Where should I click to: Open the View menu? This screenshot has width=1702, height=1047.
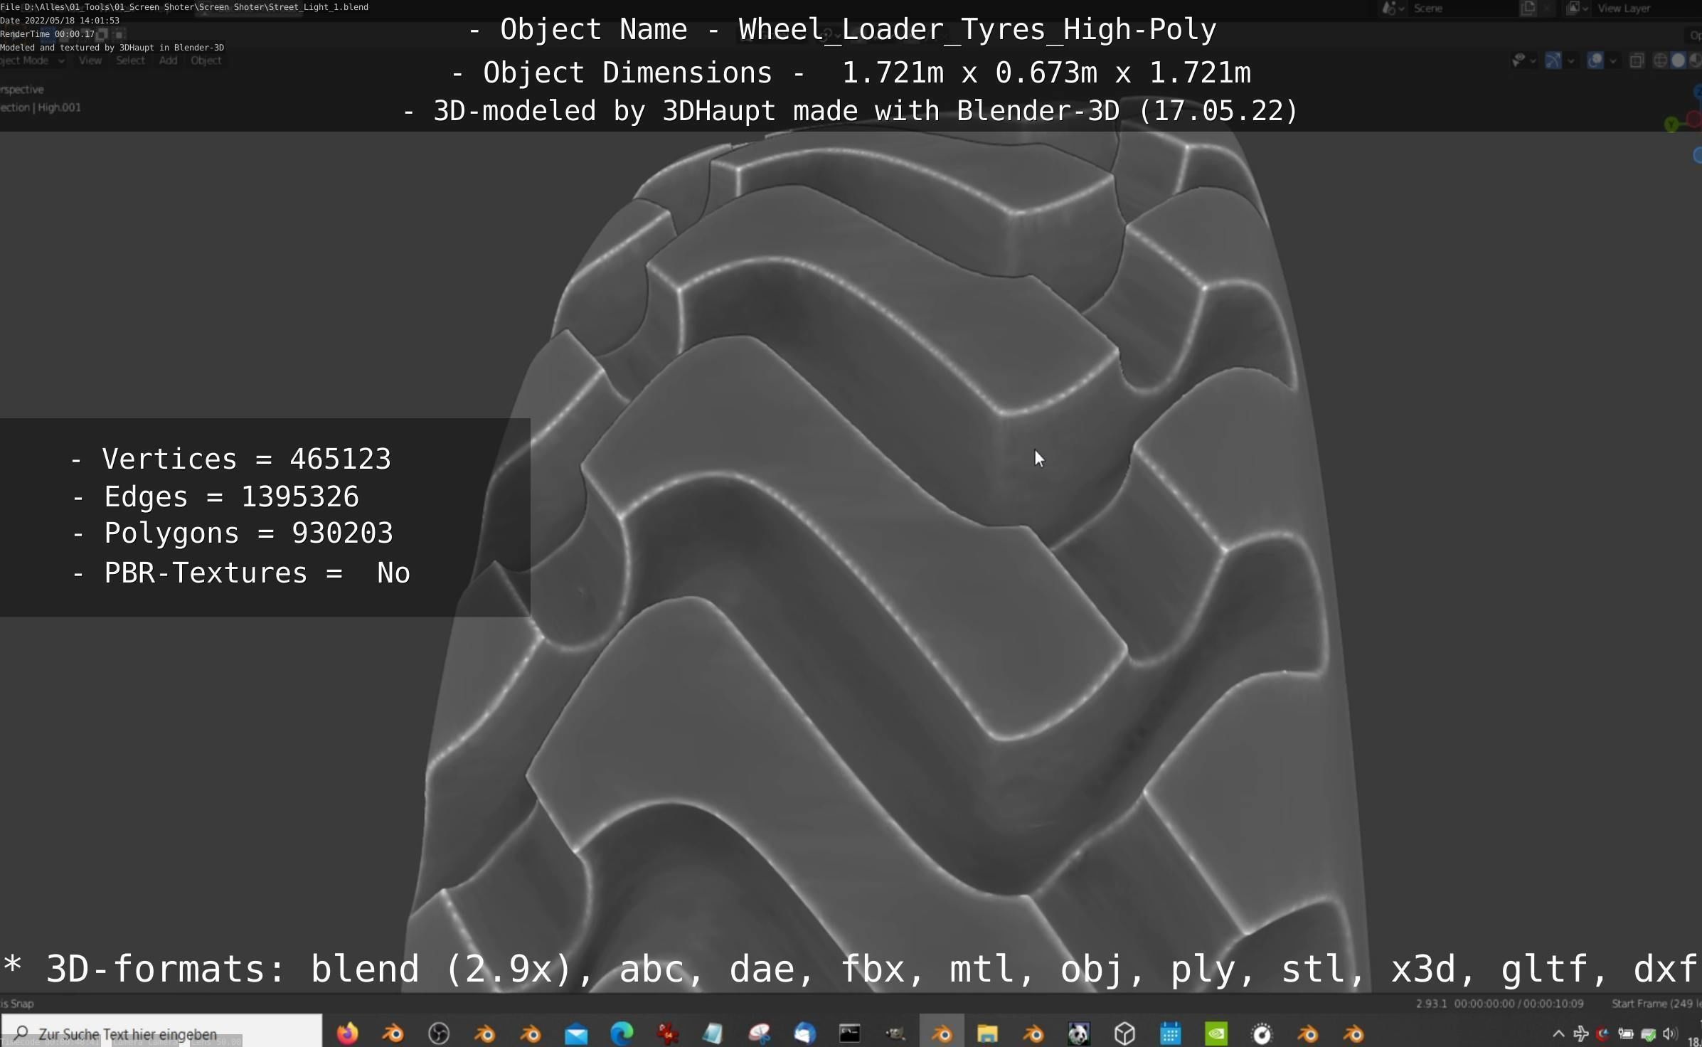pos(90,60)
